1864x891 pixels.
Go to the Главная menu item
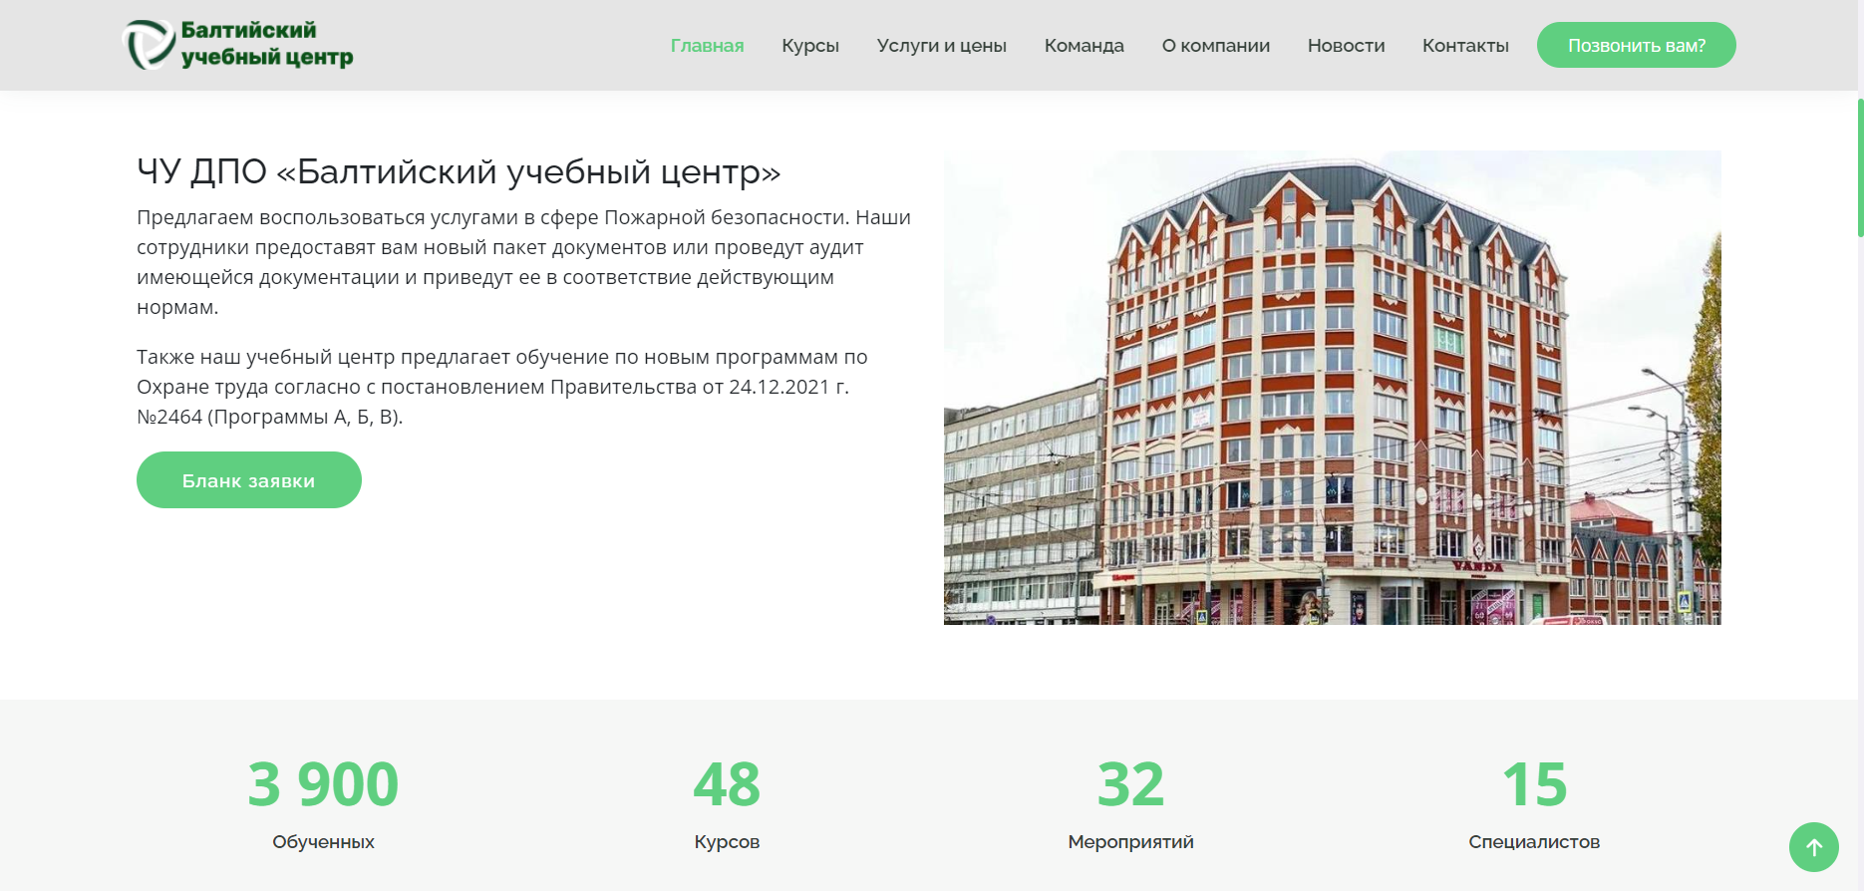(707, 46)
